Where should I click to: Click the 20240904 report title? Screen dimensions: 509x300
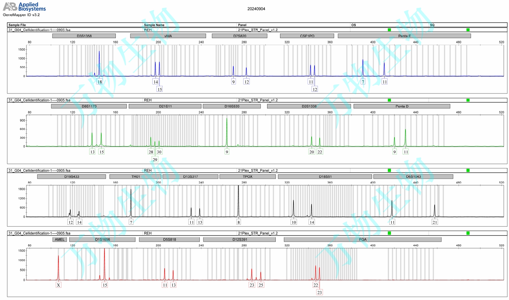(256, 9)
